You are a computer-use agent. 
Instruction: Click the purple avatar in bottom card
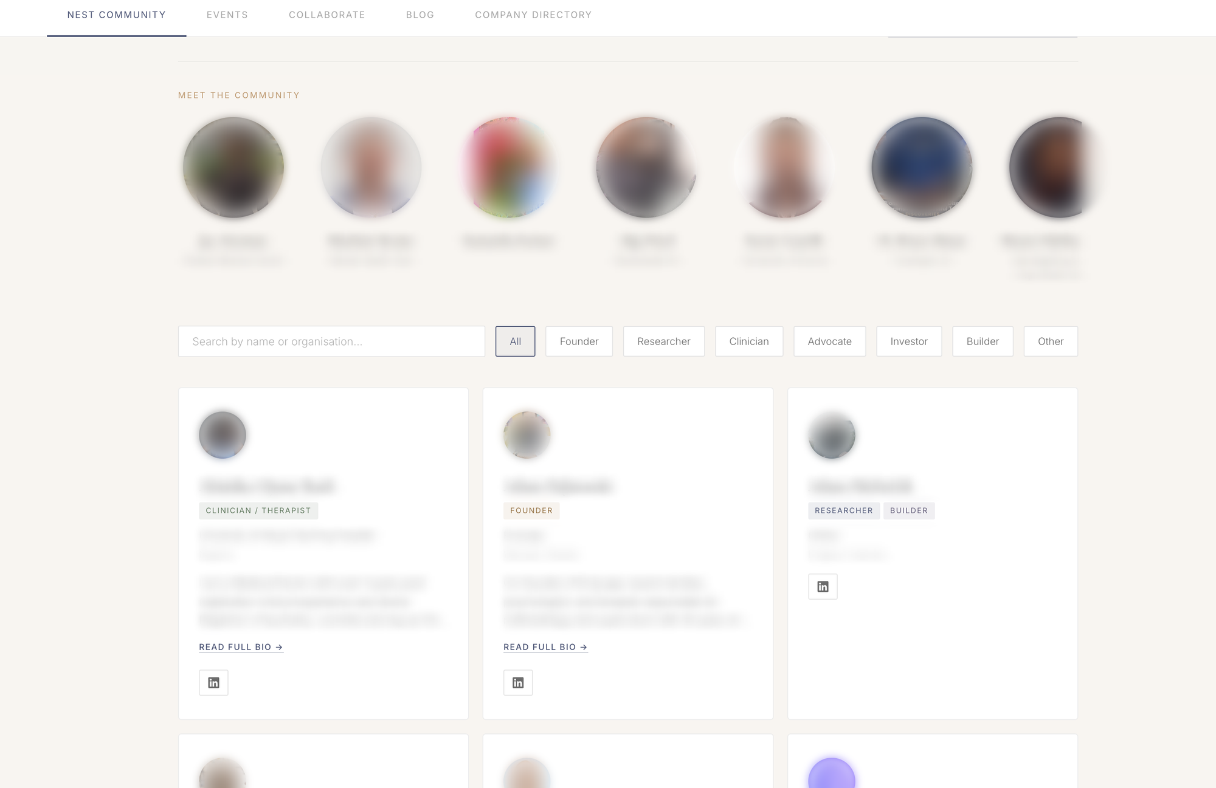click(832, 773)
